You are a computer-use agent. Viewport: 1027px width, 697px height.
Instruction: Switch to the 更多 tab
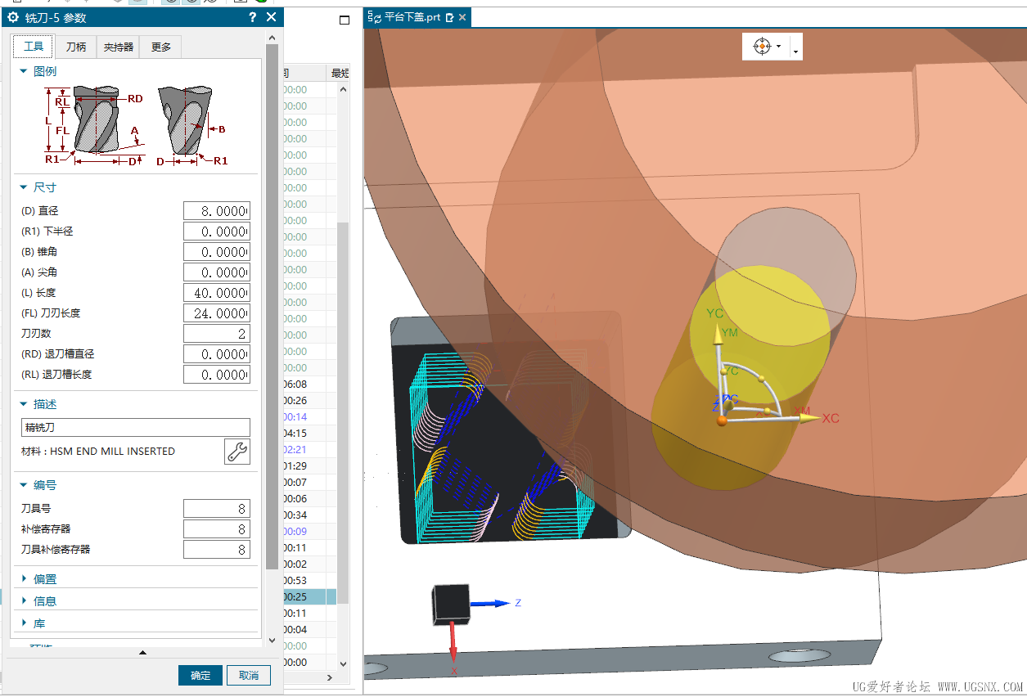click(x=161, y=47)
